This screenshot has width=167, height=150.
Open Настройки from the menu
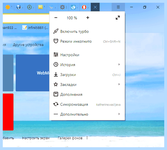coord(87,55)
